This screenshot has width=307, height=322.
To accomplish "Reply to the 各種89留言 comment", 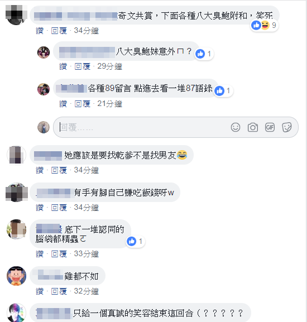I will (83, 104).
